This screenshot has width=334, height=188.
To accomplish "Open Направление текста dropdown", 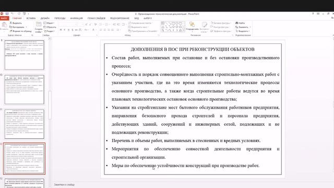I will 140,23.
